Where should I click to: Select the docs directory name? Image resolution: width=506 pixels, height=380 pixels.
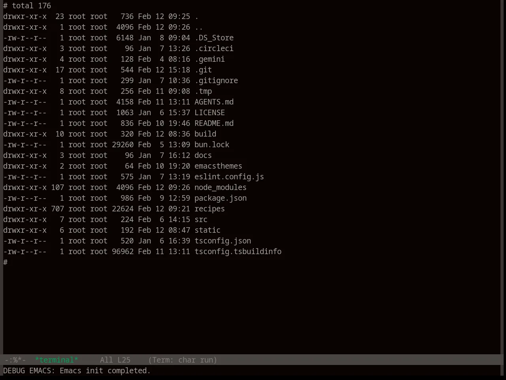(203, 155)
